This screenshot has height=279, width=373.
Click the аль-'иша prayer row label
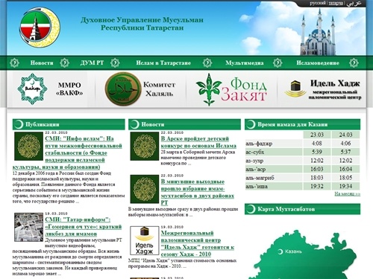point(257,186)
